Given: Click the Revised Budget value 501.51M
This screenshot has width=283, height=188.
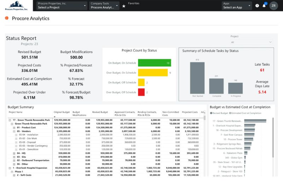Looking at the screenshot, I should tap(29, 57).
